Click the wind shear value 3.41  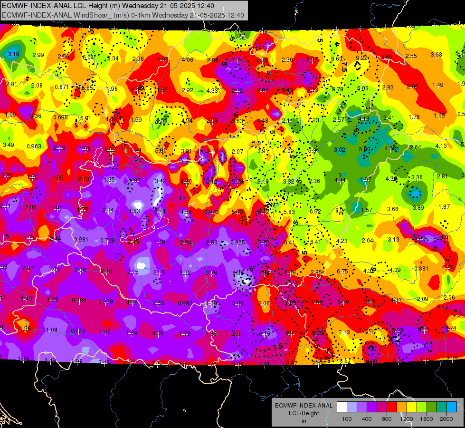389,117
